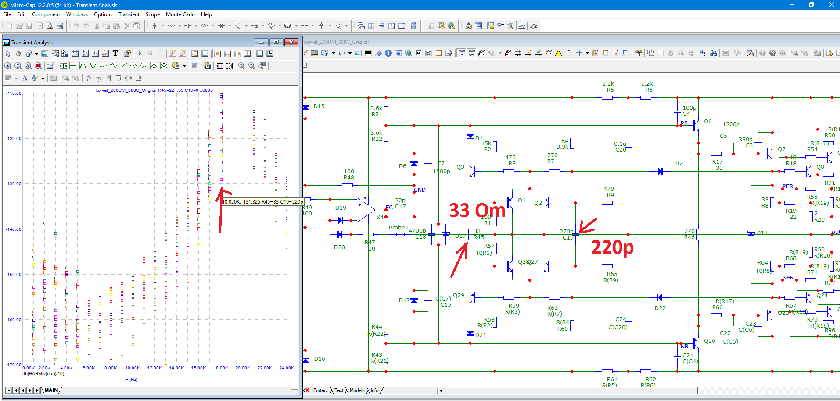Click the diode component icon

pyautogui.click(x=221, y=26)
